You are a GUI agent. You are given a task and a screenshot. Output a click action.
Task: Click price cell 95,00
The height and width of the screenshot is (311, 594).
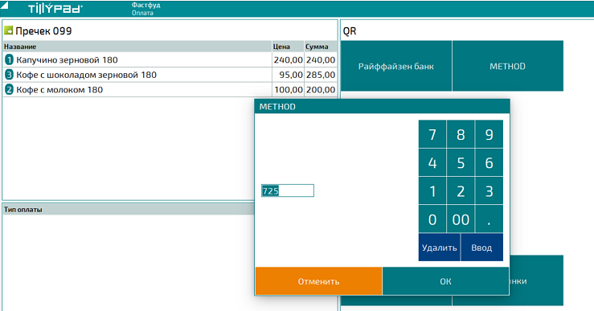tap(288, 75)
